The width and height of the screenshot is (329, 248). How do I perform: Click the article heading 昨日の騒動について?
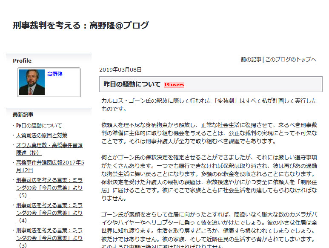(x=132, y=84)
